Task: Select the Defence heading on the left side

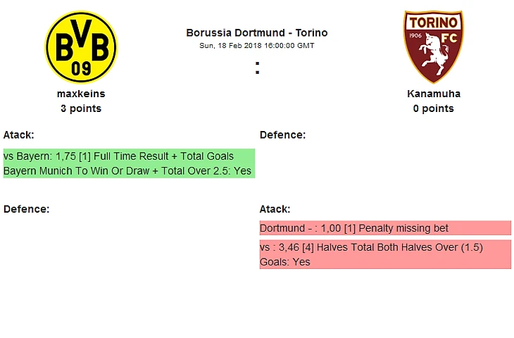Action: click(26, 209)
